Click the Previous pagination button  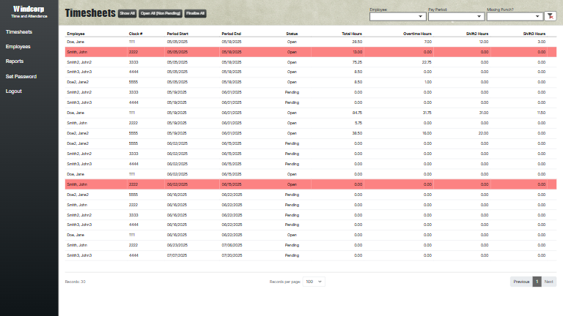point(521,282)
